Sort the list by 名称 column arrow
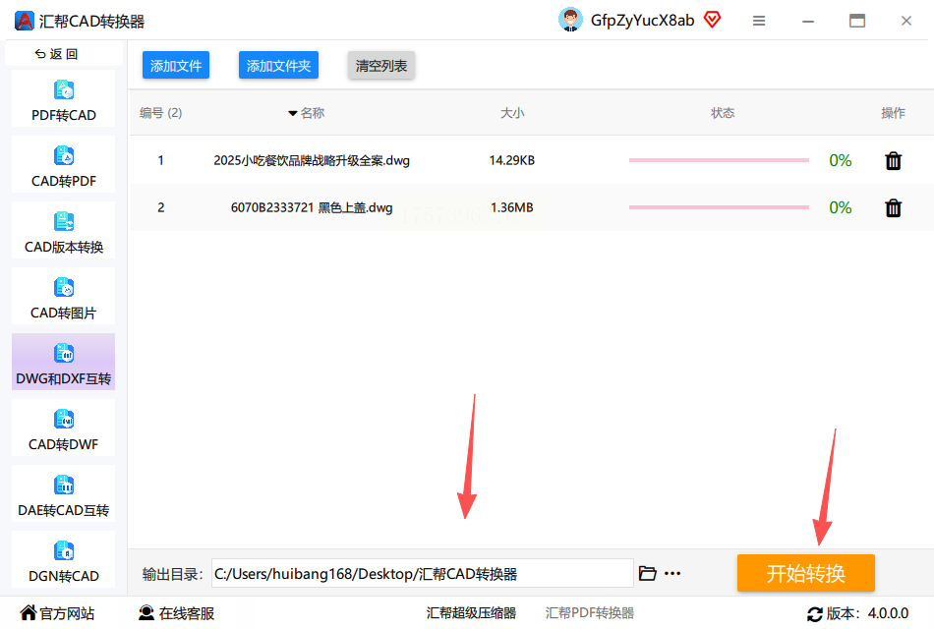934x629 pixels. [x=292, y=113]
